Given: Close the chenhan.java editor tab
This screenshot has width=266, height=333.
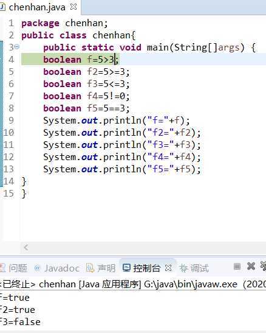Looking at the screenshot, I should point(73,7).
